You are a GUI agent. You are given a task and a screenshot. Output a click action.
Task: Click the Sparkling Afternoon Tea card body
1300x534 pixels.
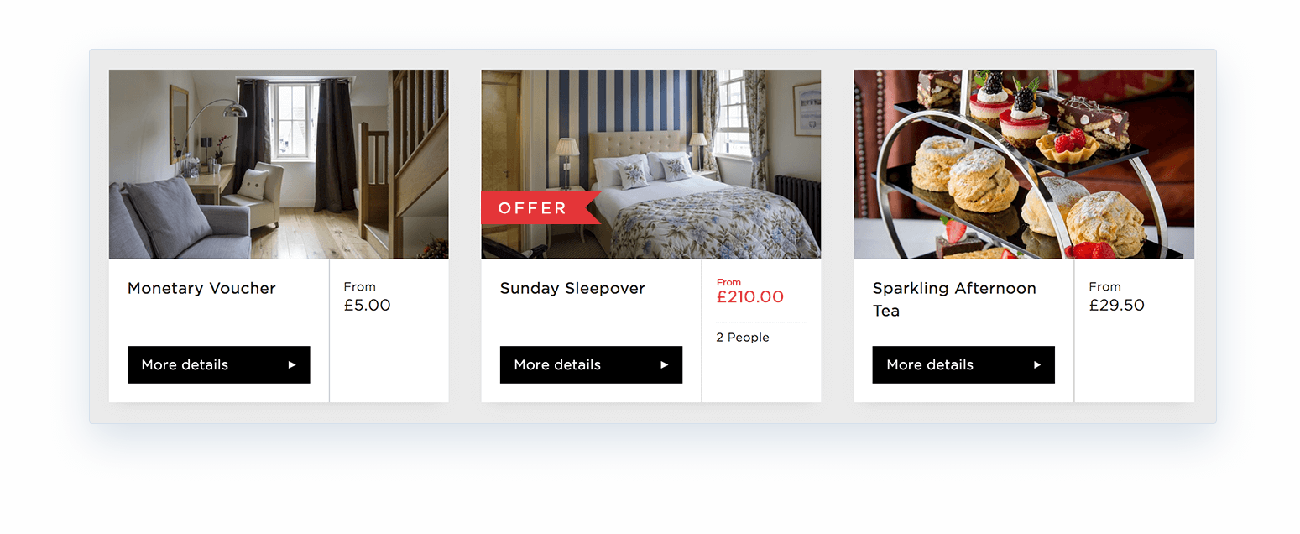click(963, 327)
